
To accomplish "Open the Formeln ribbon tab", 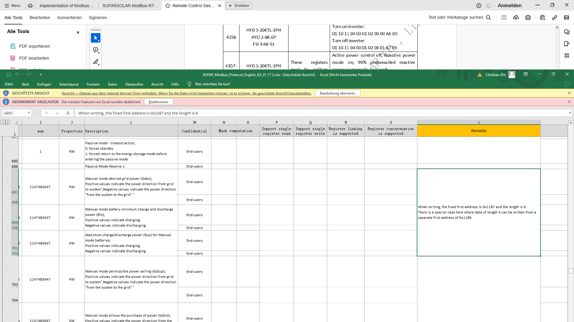I will pyautogui.click(x=93, y=84).
